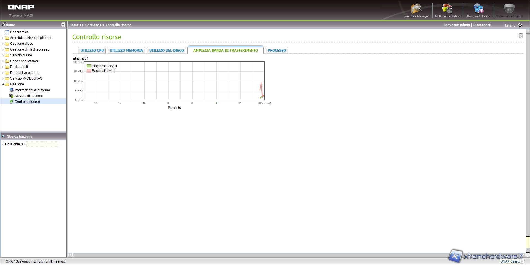Viewport: 530px width, 265px height.
Task: Open the Italiano language dropdown
Action: [520, 25]
